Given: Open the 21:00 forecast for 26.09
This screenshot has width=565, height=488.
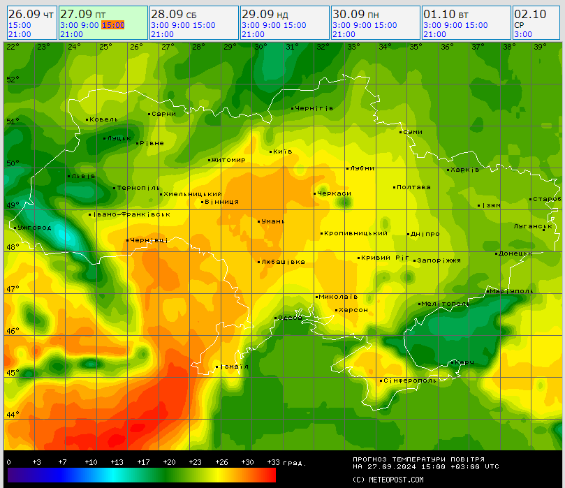Looking at the screenshot, I should point(20,34).
